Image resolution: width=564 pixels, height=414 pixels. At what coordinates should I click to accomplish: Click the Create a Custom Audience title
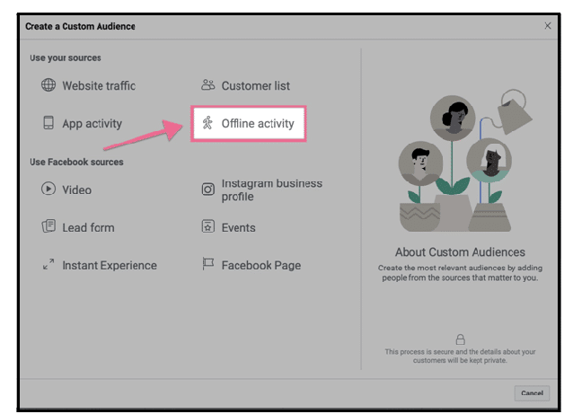80,26
